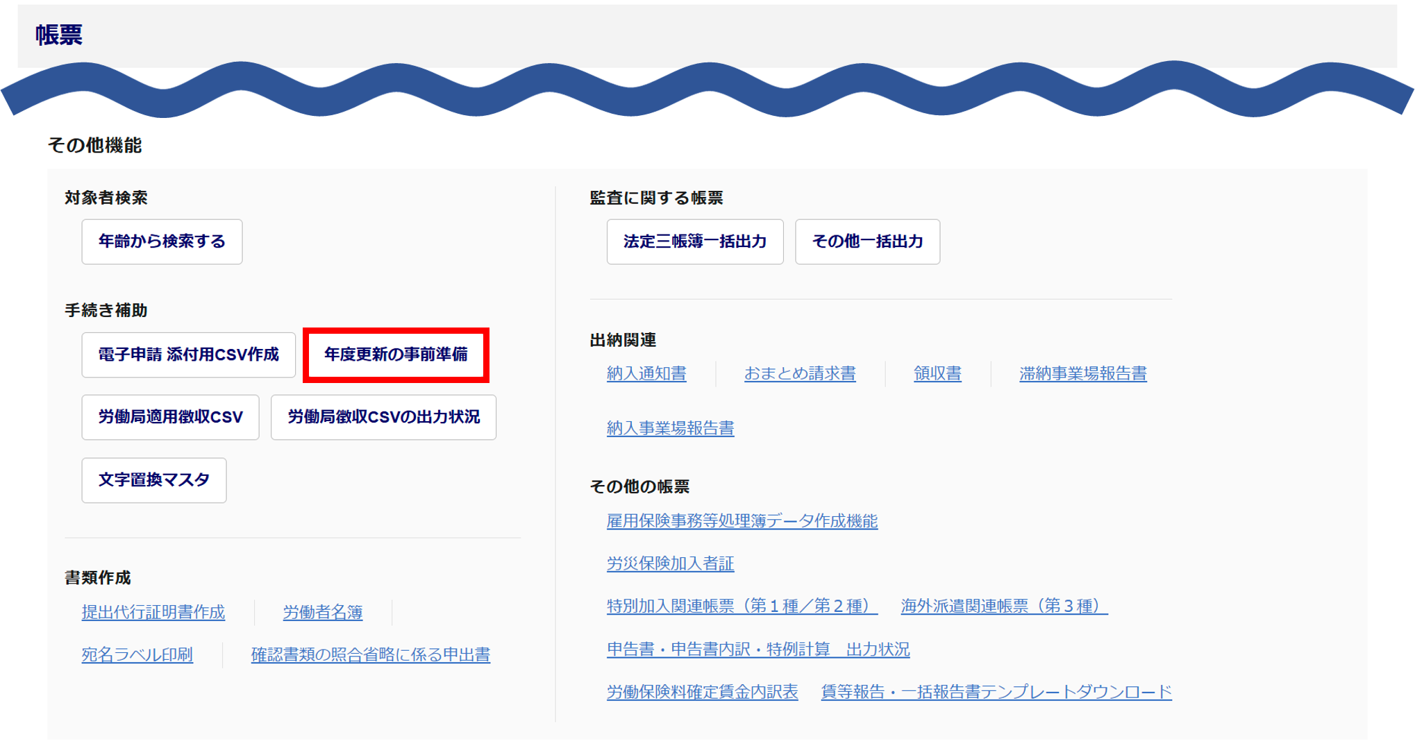Image resolution: width=1415 pixels, height=748 pixels.
Task: Open the 領収書 link
Action: [937, 373]
